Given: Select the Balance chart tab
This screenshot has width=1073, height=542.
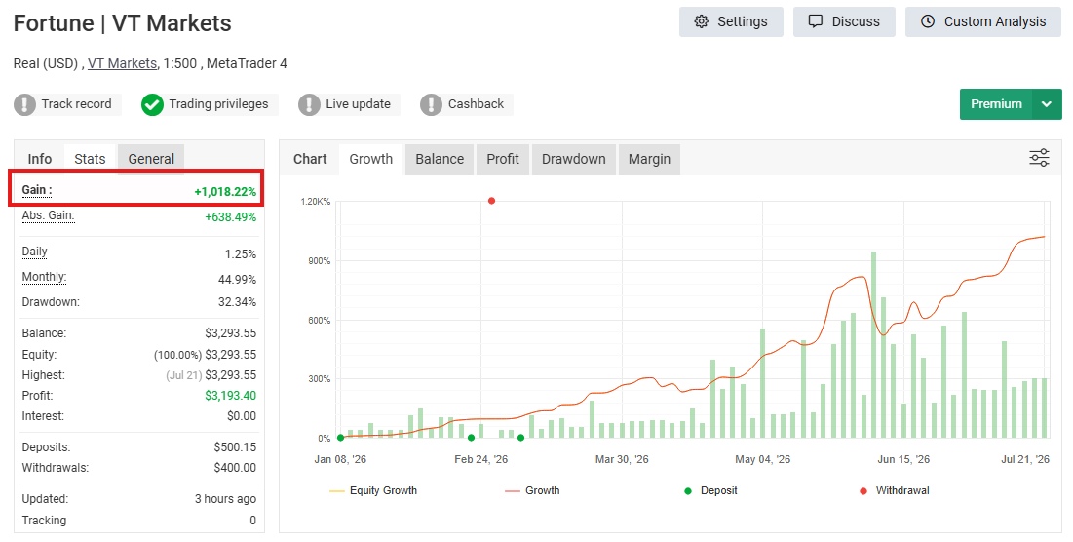Looking at the screenshot, I should (440, 159).
